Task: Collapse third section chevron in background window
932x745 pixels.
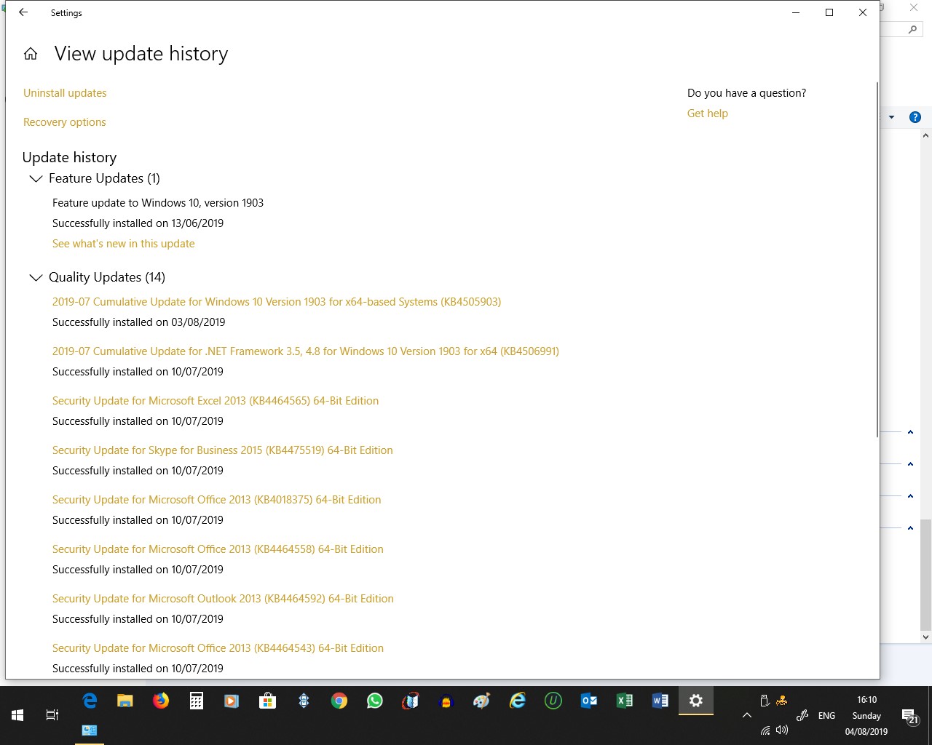Action: [x=910, y=496]
